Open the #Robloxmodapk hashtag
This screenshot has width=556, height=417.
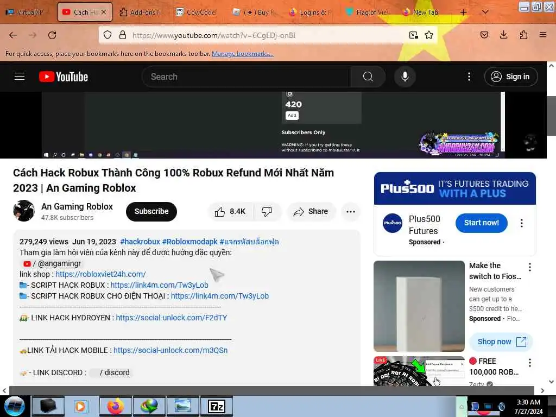click(x=189, y=242)
